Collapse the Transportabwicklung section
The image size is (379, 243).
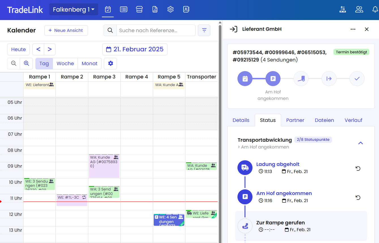[x=360, y=143]
